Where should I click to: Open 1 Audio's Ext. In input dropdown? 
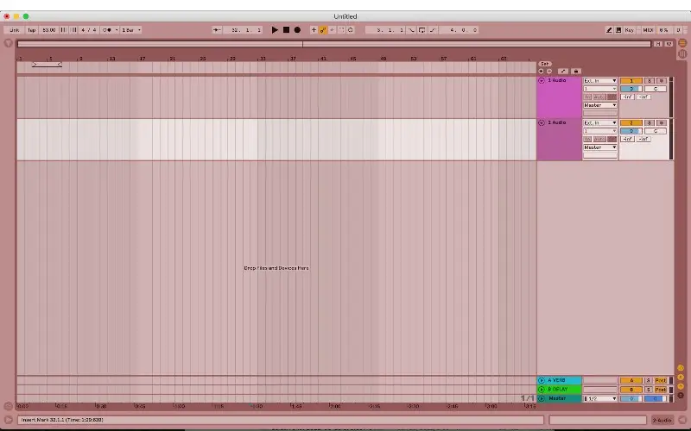tap(600, 81)
